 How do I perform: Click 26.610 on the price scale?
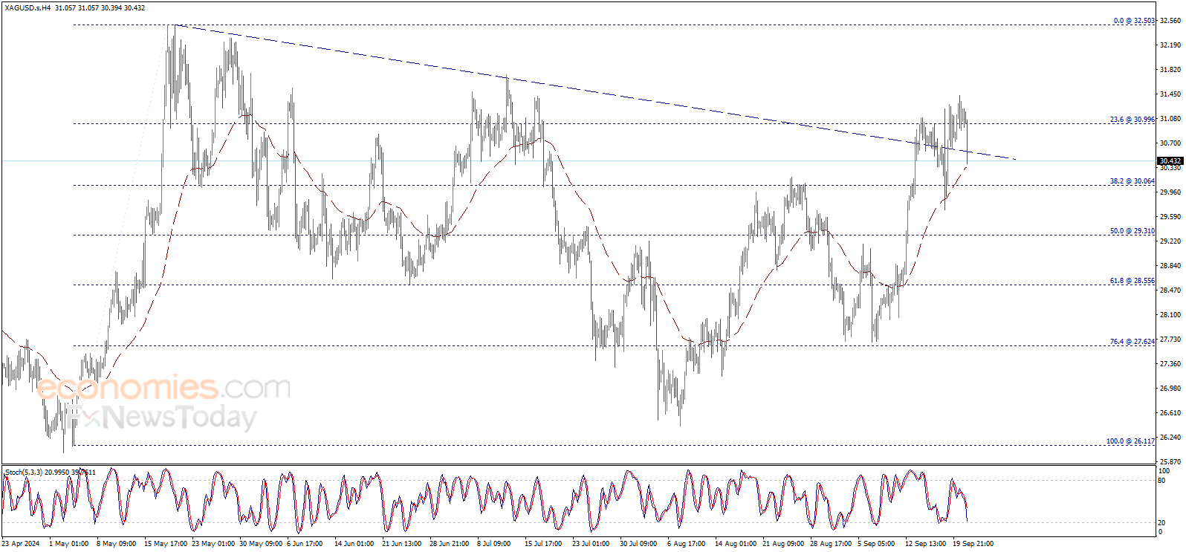tap(1170, 413)
